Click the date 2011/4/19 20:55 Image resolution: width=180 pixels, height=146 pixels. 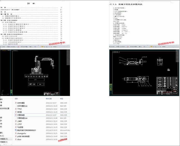(x=52, y=130)
